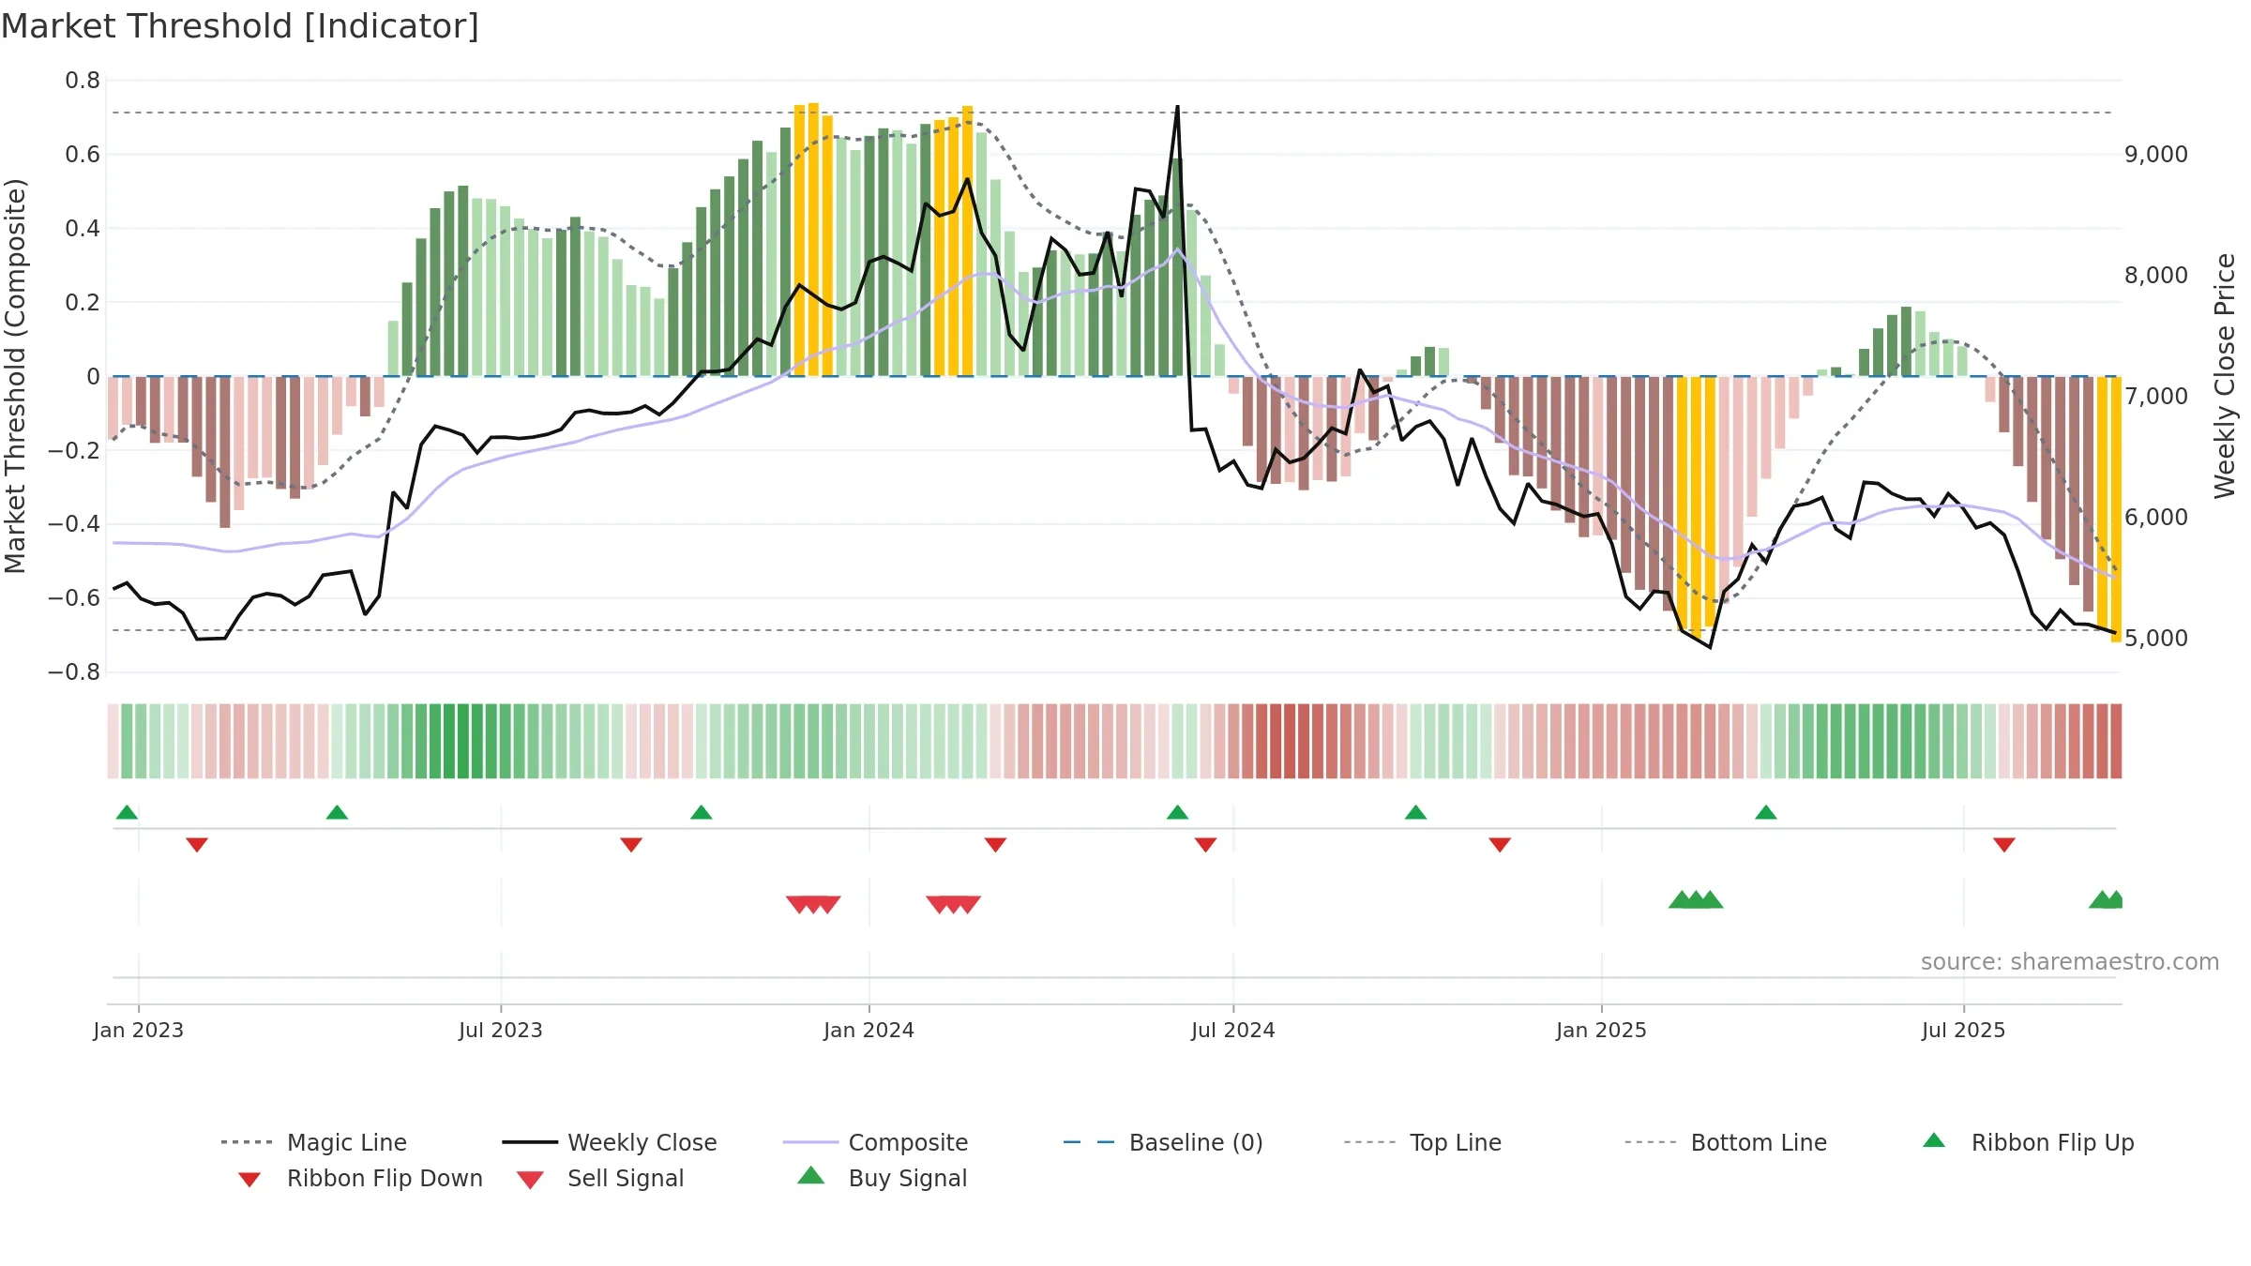This screenshot has height=1266, width=2251.
Task: Click the buy signal cluster at chart's right end
Action: (2107, 899)
